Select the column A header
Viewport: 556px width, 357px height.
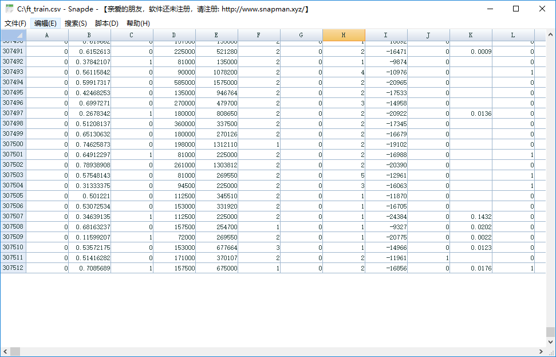tap(46, 35)
